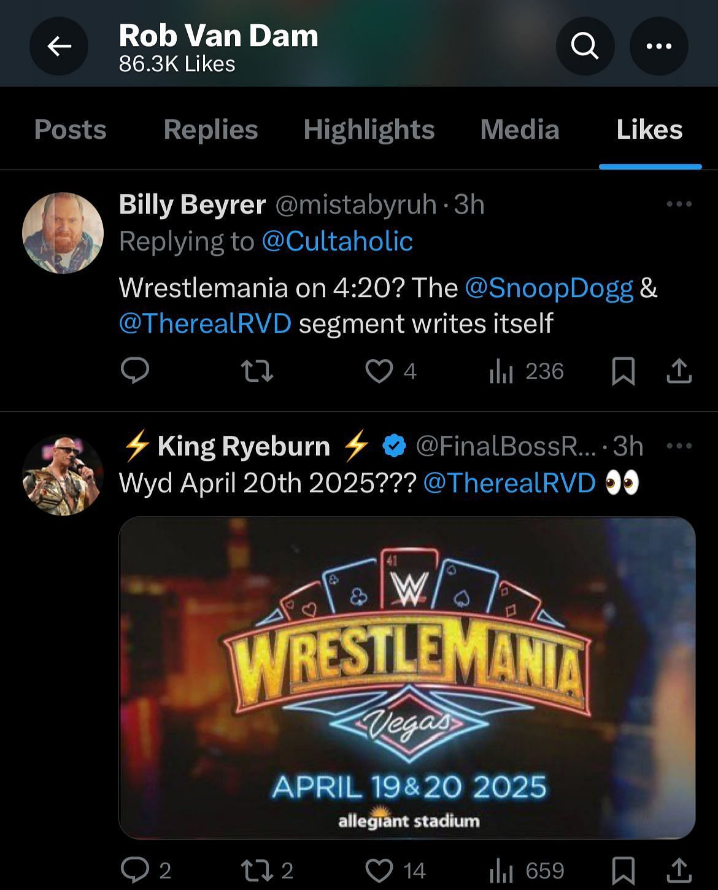Like King Ryeburn's post
The image size is (718, 890).
pyautogui.click(x=379, y=870)
